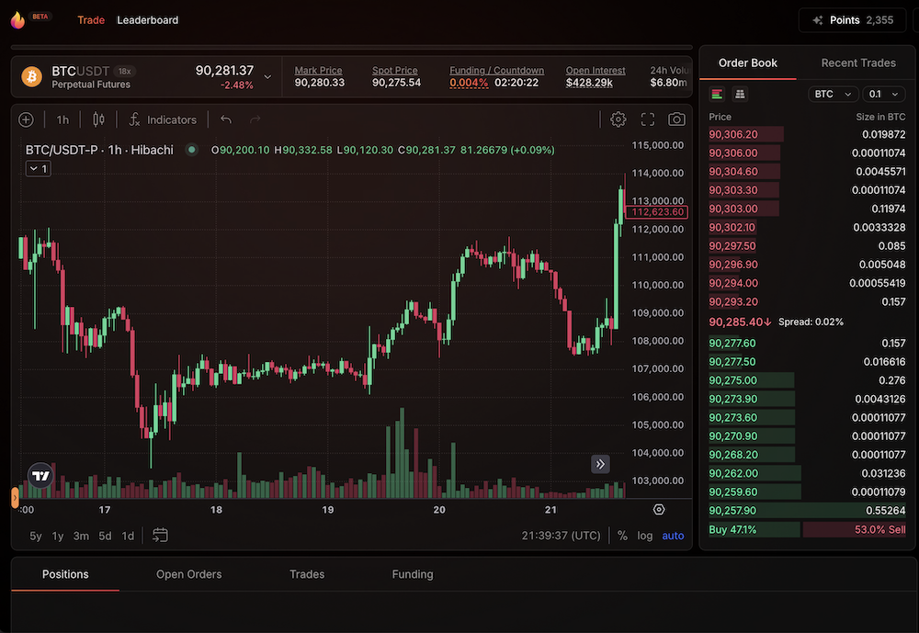The width and height of the screenshot is (919, 633).
Task: Click the add symbol compare plus icon
Action: pyautogui.click(x=26, y=119)
